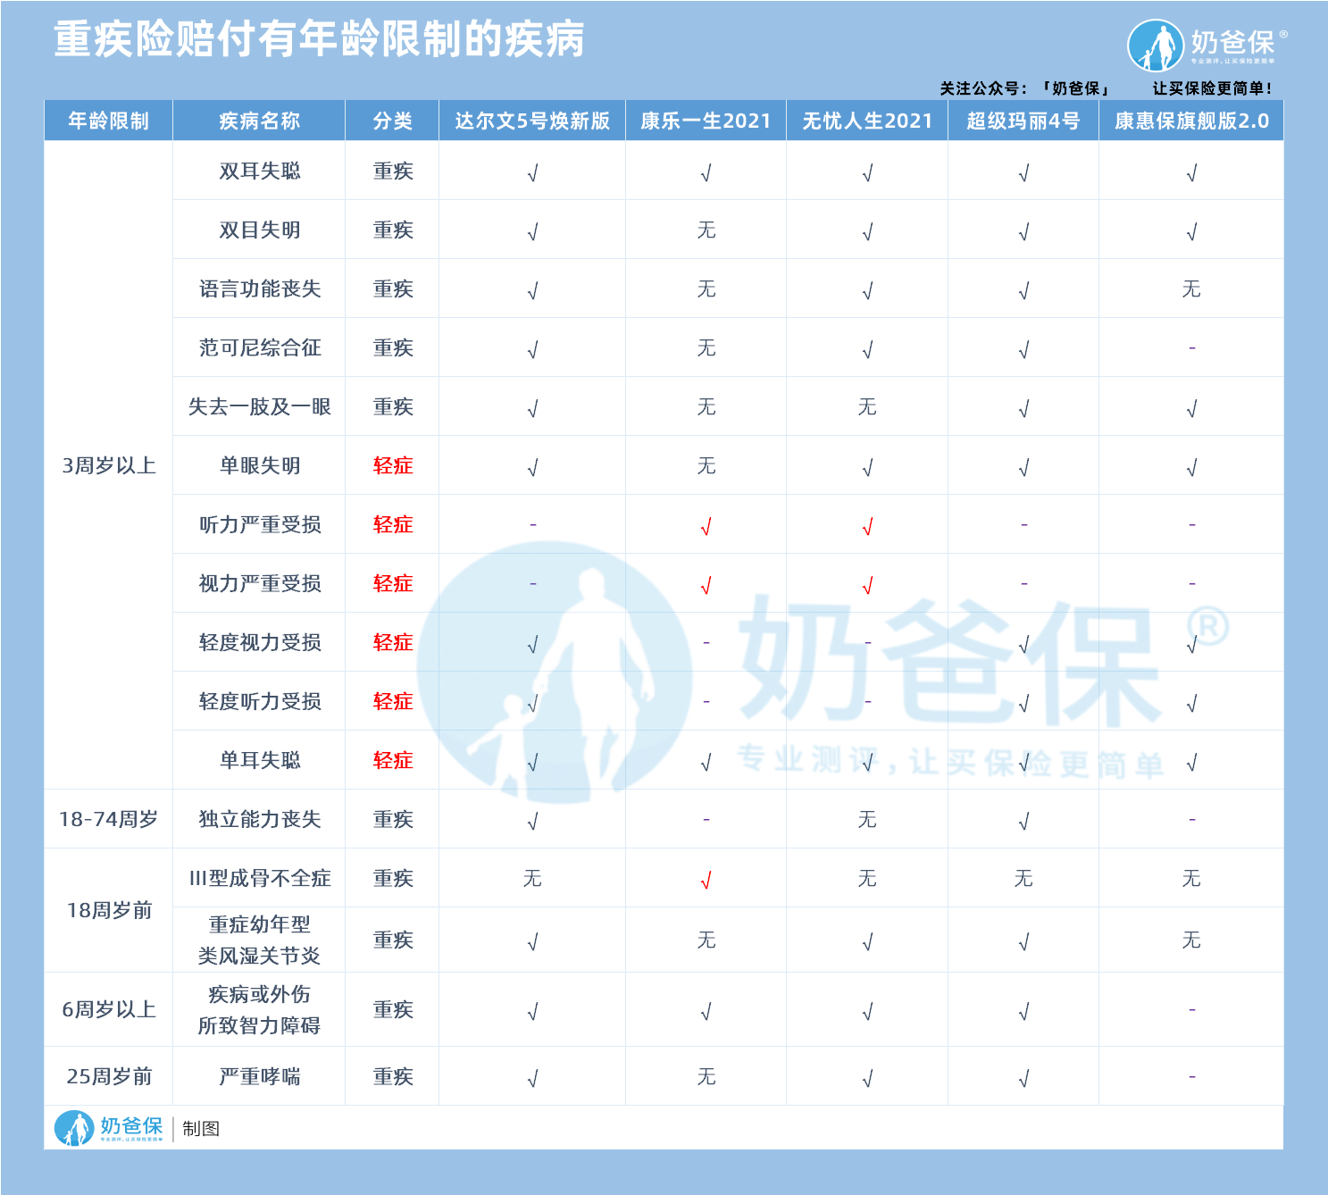Click 康乐一生2021 无 cell for 双目失明
Image resolution: width=1328 pixels, height=1195 pixels.
[x=706, y=230]
